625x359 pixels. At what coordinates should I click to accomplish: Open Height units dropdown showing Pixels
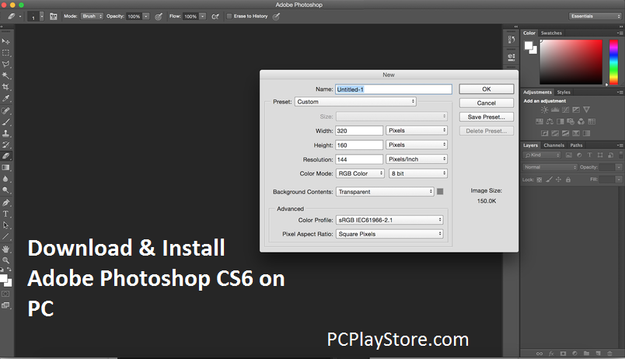pos(417,145)
